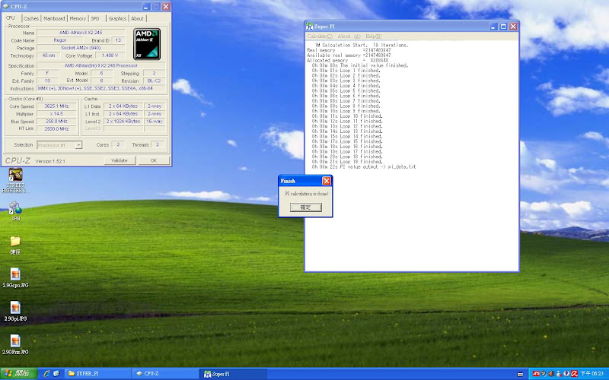609x380 pixels.
Task: Click the volume speaker tray icon
Action: point(550,374)
